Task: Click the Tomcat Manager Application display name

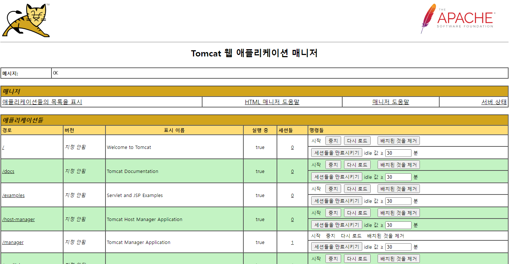Action: click(139, 243)
